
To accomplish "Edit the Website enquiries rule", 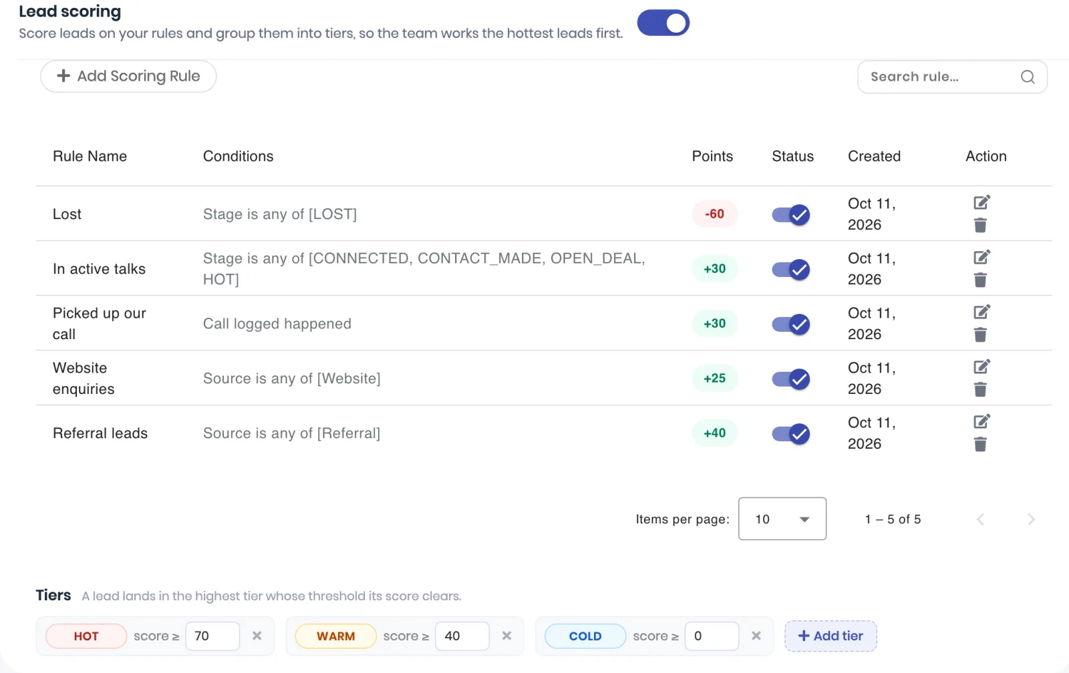I will coord(981,367).
